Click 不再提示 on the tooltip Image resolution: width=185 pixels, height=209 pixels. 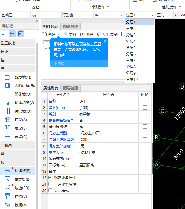click(61, 64)
